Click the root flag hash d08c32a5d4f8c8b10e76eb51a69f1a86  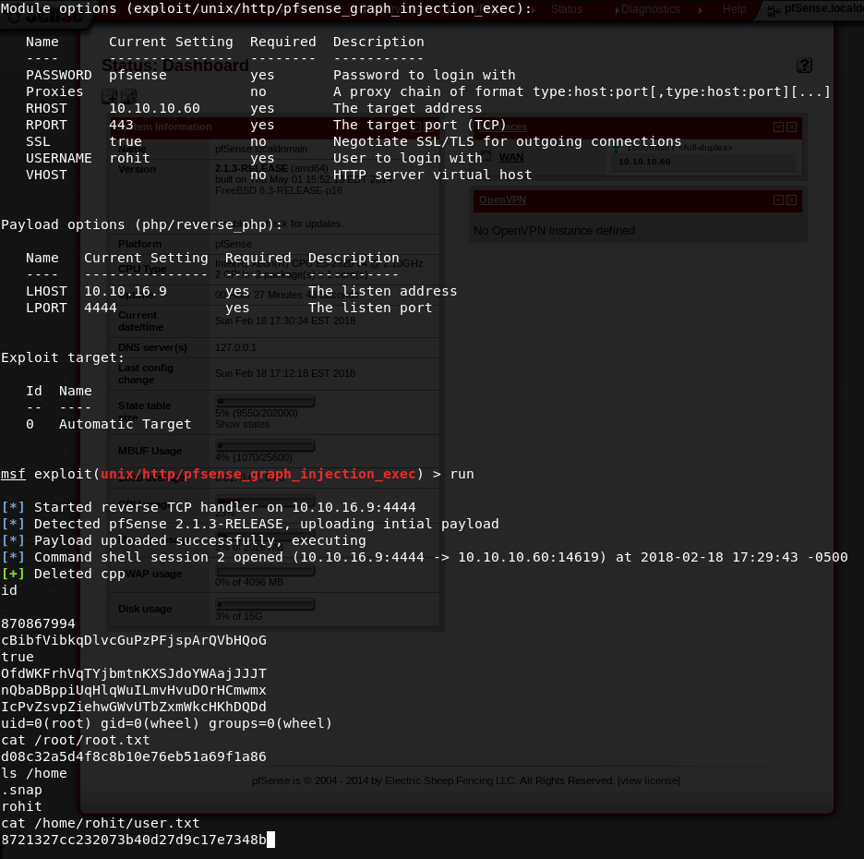(x=133, y=756)
